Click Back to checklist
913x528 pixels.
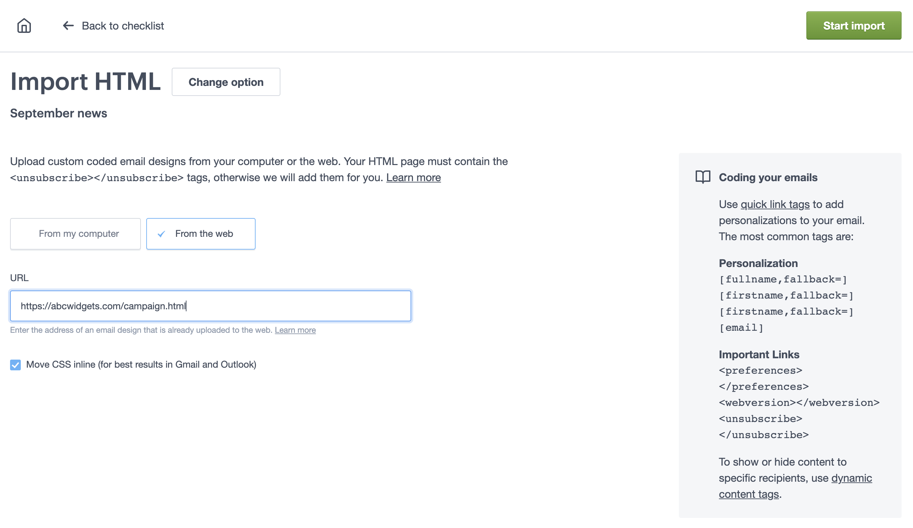(x=123, y=25)
